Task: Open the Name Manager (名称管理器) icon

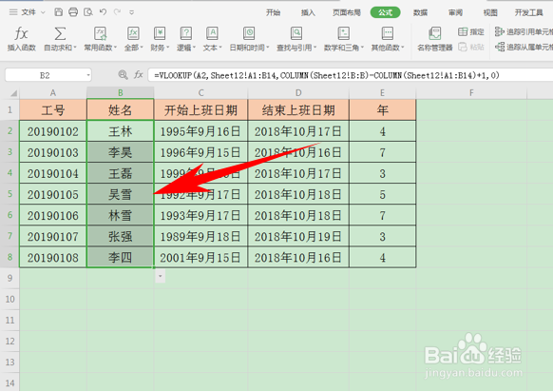Action: coord(434,34)
